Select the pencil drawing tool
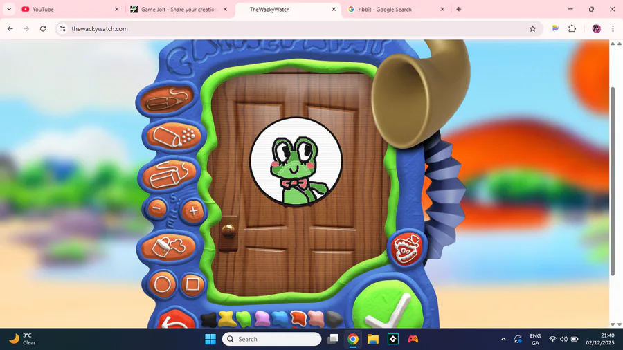The image size is (623, 350). coord(166,99)
